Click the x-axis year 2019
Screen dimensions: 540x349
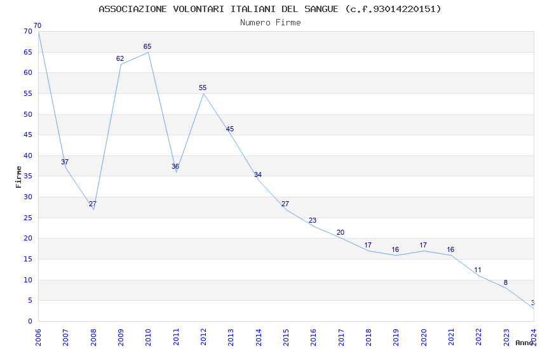pyautogui.click(x=396, y=337)
